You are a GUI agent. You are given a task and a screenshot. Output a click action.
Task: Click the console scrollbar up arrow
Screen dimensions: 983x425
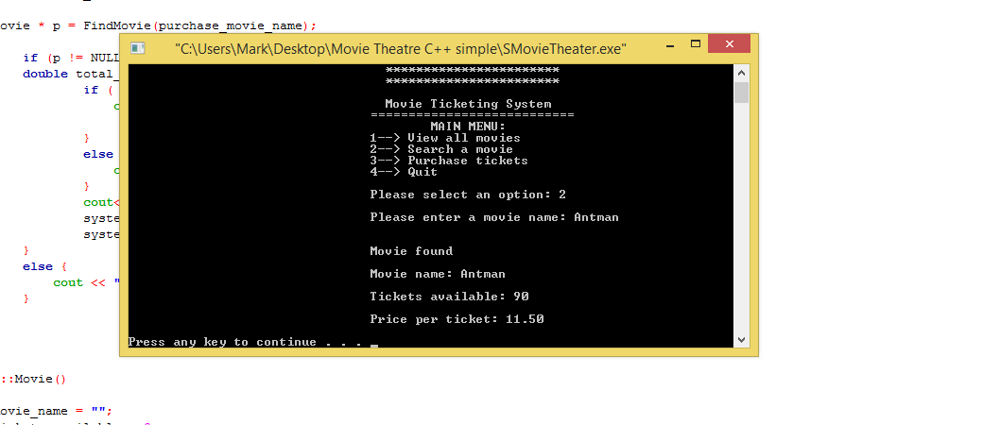[742, 72]
